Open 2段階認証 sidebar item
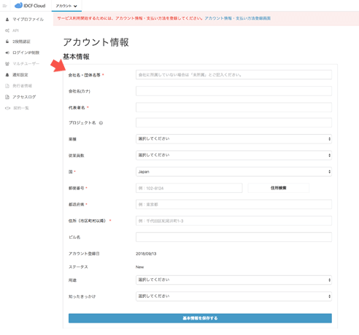The height and width of the screenshot is (335, 359). click(x=21, y=42)
